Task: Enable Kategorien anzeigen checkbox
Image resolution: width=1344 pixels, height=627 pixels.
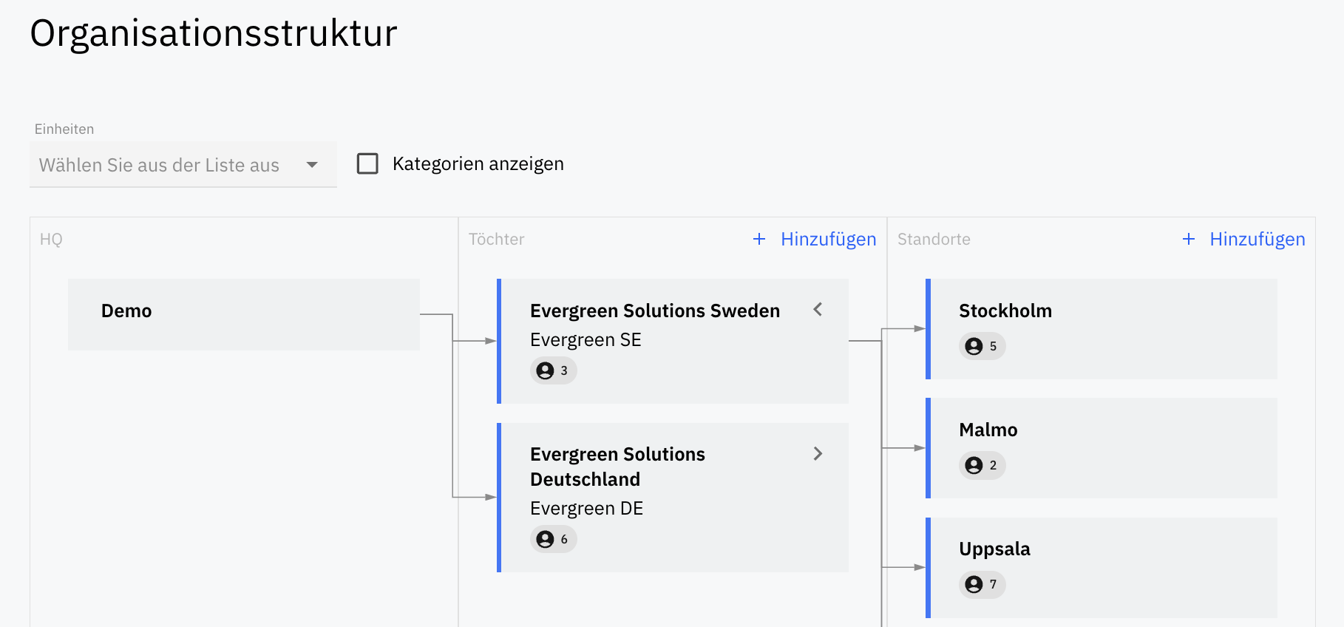Action: [367, 163]
